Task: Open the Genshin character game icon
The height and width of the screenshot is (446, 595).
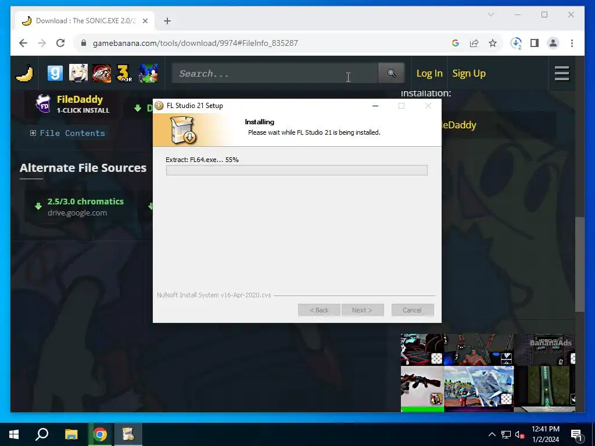Action: [78, 73]
